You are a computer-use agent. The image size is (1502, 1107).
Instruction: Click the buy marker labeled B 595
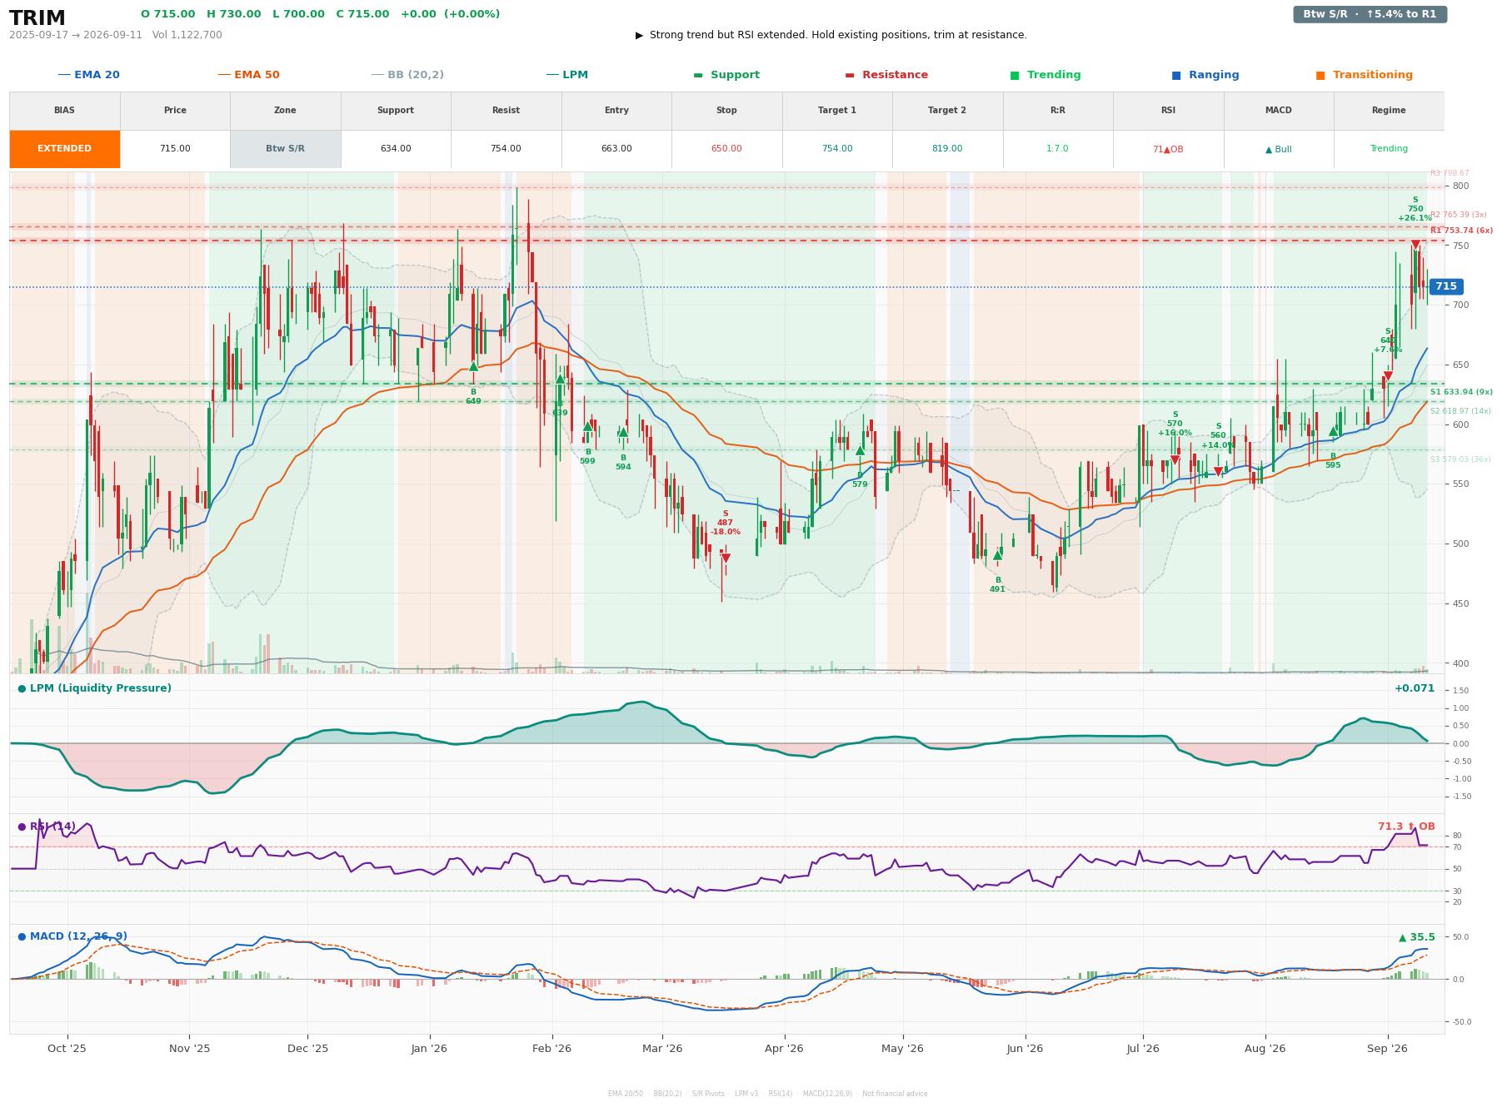[x=1333, y=431]
